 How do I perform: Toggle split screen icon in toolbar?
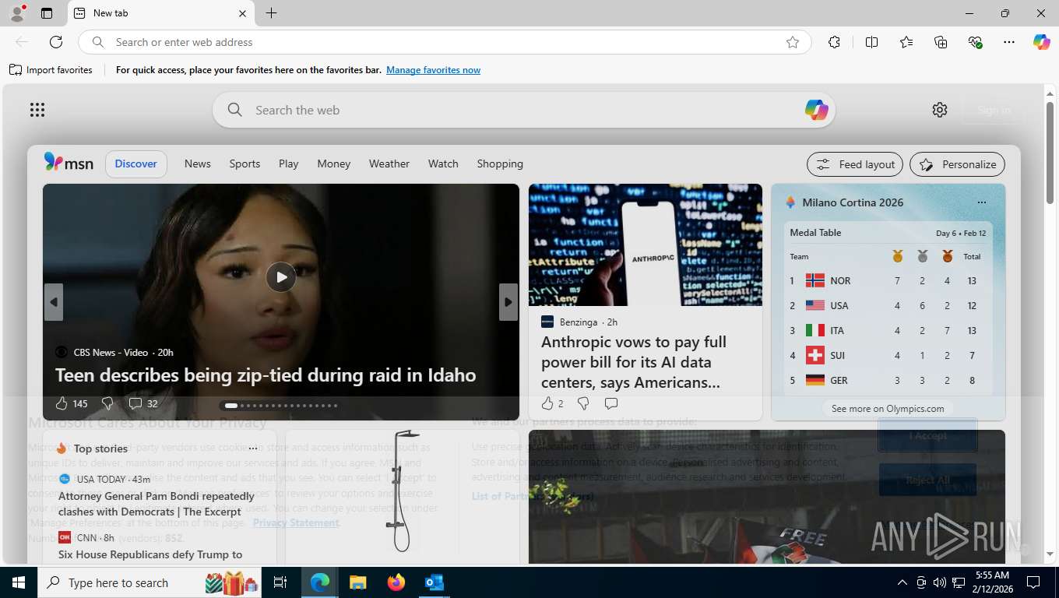[871, 42]
